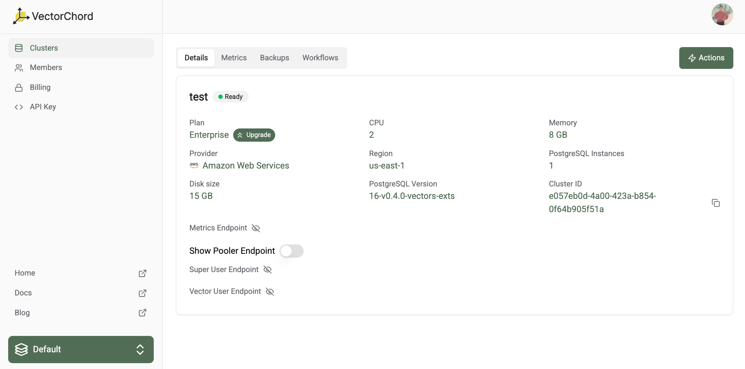Viewport: 745px width, 369px height.
Task: Copy the Cluster ID to clipboard
Action: (x=715, y=203)
